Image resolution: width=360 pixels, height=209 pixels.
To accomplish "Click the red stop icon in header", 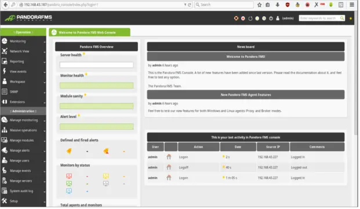I will tap(243, 19).
